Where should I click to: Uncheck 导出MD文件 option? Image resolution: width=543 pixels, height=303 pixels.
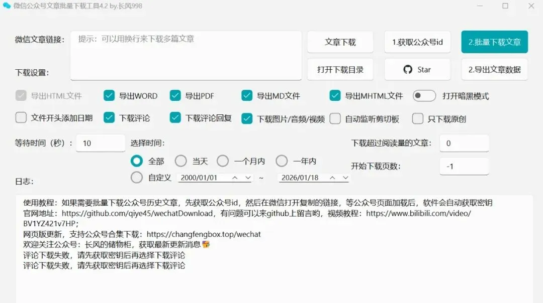point(247,96)
